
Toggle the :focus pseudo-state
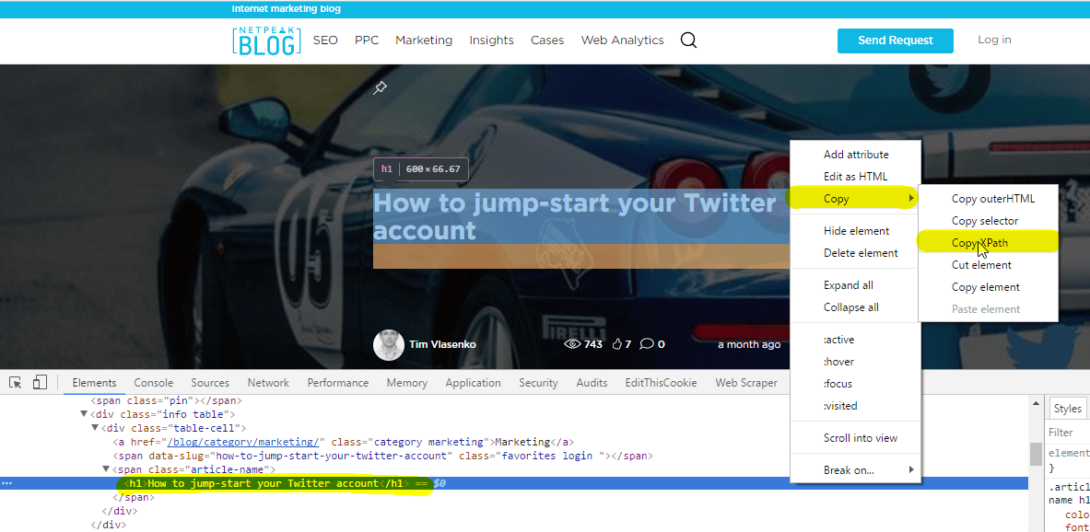point(856,384)
